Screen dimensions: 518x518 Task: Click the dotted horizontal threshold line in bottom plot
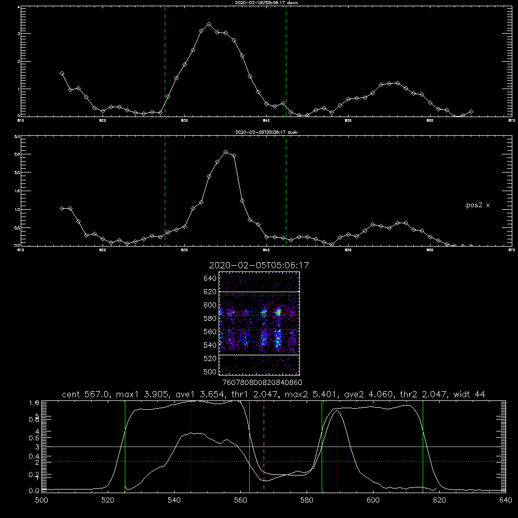click(274, 461)
